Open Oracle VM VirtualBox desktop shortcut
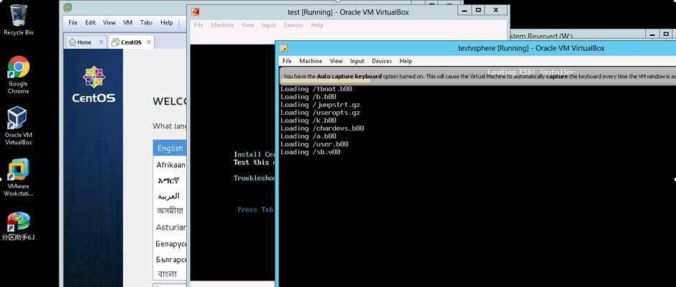The image size is (676, 287). pos(18,126)
